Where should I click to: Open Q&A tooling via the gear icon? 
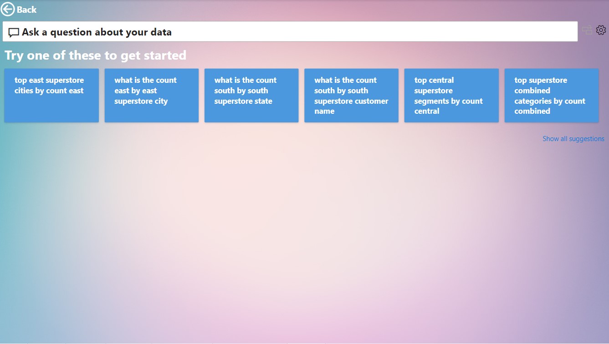pyautogui.click(x=601, y=30)
